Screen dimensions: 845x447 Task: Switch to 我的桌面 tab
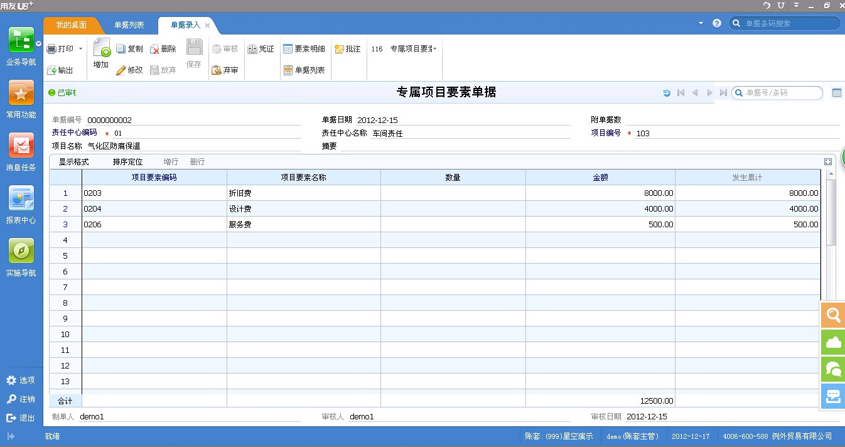71,25
